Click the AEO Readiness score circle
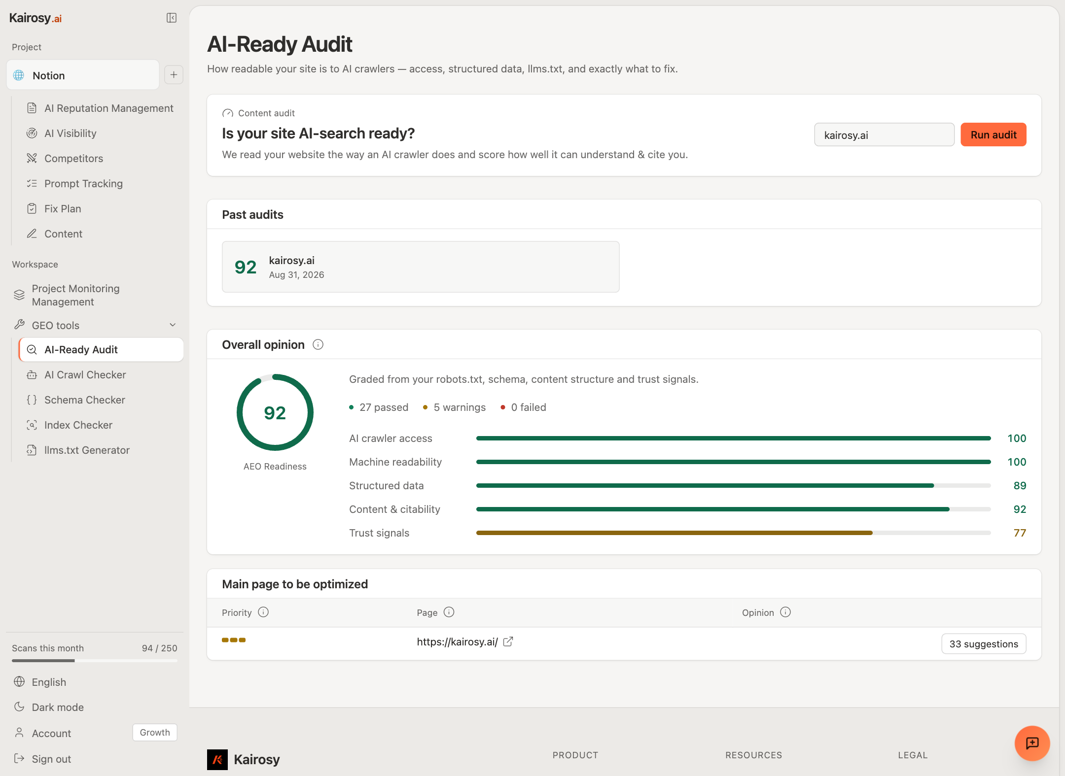Image resolution: width=1065 pixels, height=776 pixels. click(x=275, y=412)
